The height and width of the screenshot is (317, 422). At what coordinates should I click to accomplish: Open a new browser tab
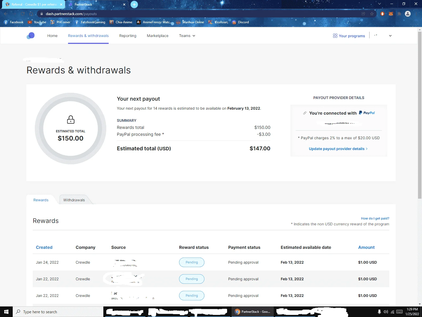[x=134, y=4]
